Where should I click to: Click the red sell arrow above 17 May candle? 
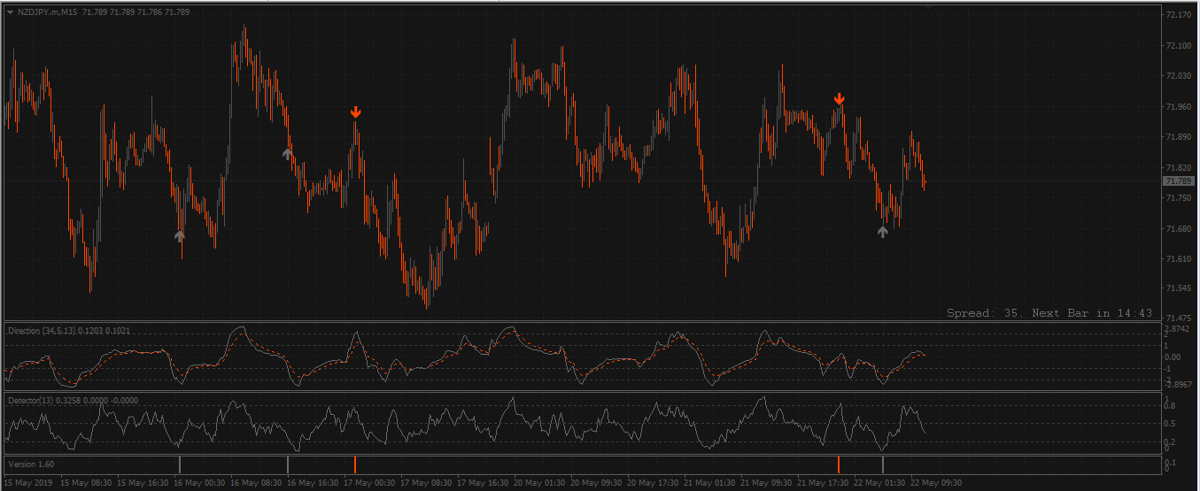pos(355,112)
